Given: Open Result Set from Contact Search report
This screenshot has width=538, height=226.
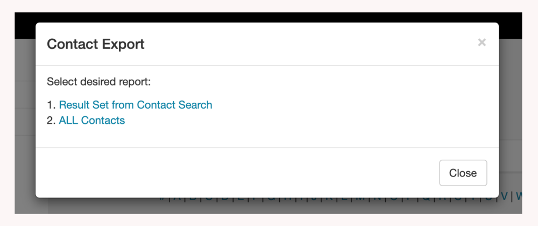Looking at the screenshot, I should click(136, 105).
